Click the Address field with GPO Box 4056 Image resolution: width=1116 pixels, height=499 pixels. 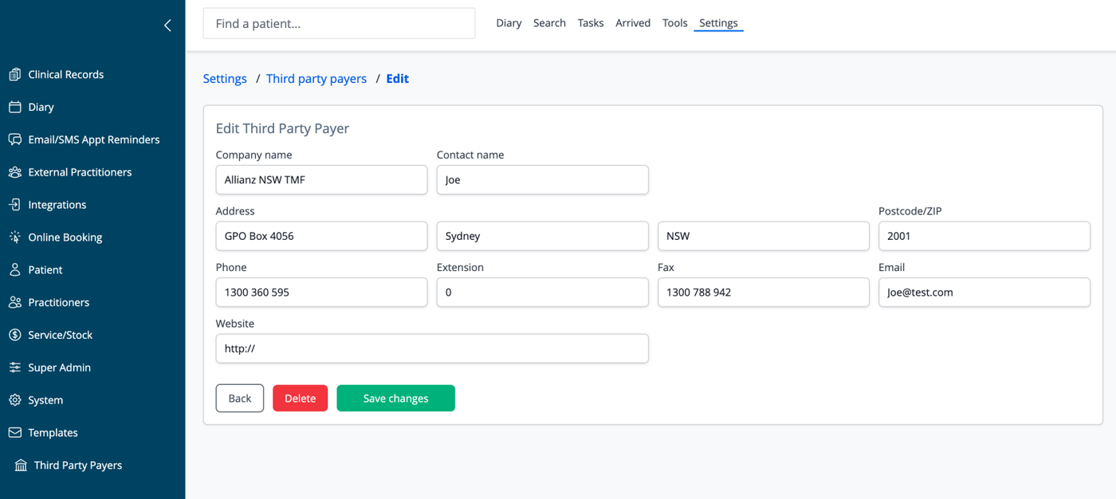coord(321,236)
